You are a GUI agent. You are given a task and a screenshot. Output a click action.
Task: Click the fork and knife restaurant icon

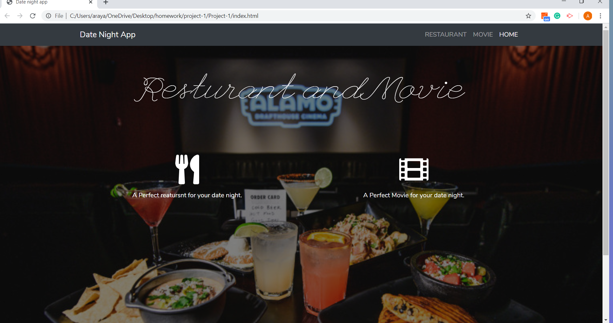[x=187, y=169]
